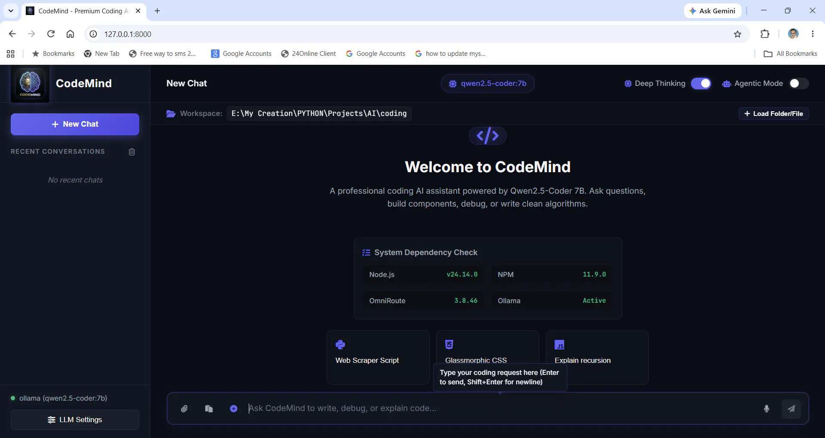Click the ollama status entry in sidebar
The height and width of the screenshot is (438, 825).
[59, 398]
